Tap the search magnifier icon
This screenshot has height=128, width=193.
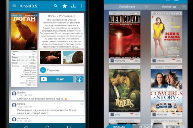[56, 6]
